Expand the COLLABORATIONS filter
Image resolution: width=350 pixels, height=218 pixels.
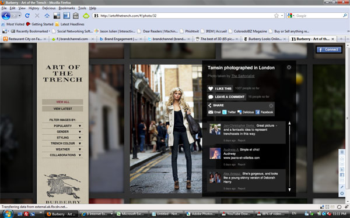[62, 155]
